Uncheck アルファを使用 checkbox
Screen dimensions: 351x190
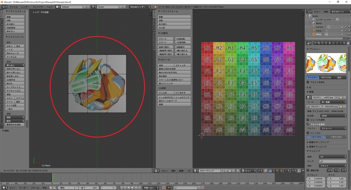pos(308,124)
